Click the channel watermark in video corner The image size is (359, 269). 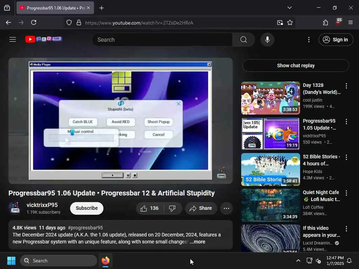(x=222, y=173)
